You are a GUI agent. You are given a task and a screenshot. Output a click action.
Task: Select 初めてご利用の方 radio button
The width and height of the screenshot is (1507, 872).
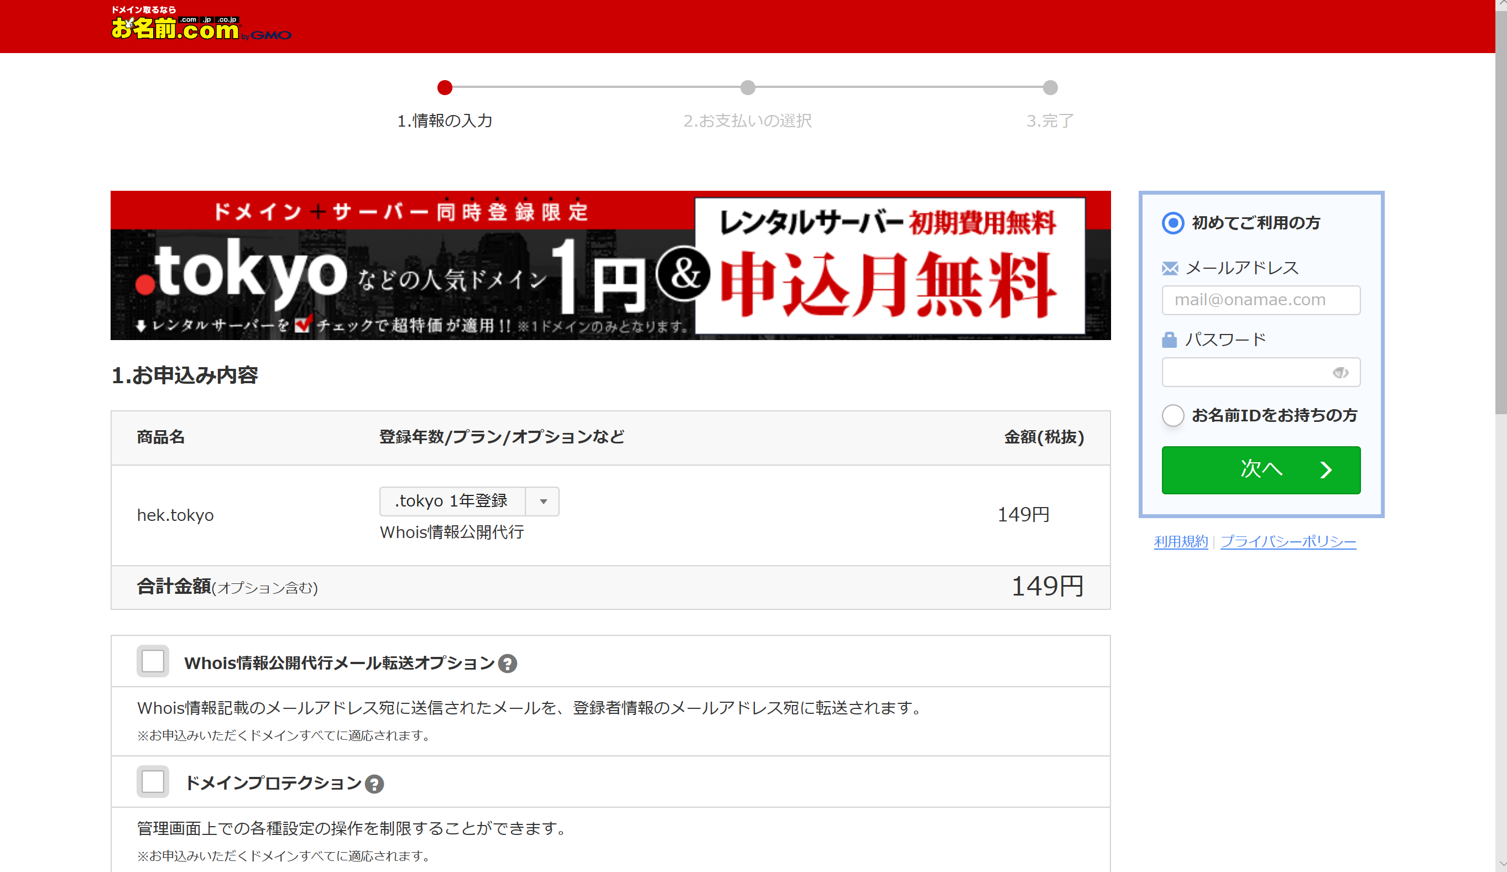coord(1173,223)
